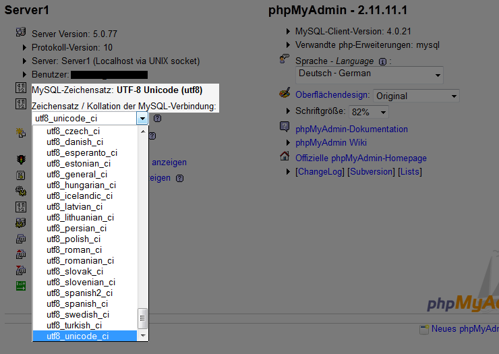Click the system variables notepad icon
The height and width of the screenshot is (354, 499).
21,175
